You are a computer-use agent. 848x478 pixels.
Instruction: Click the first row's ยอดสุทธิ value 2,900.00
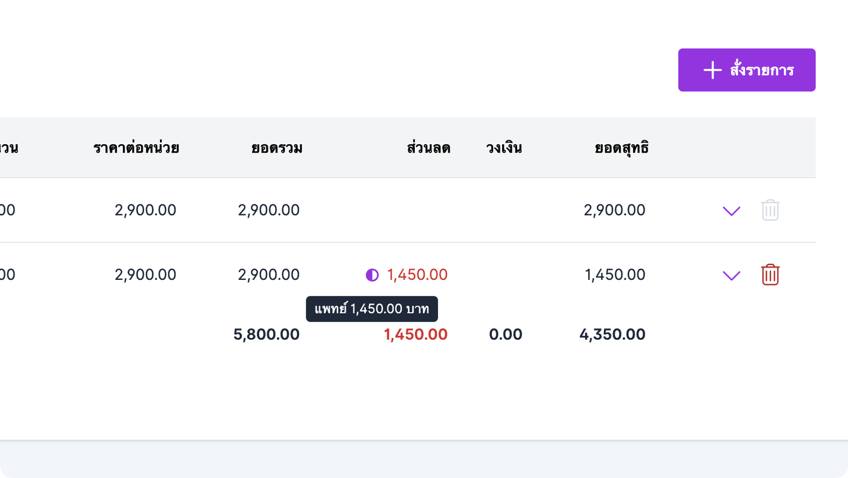(614, 210)
